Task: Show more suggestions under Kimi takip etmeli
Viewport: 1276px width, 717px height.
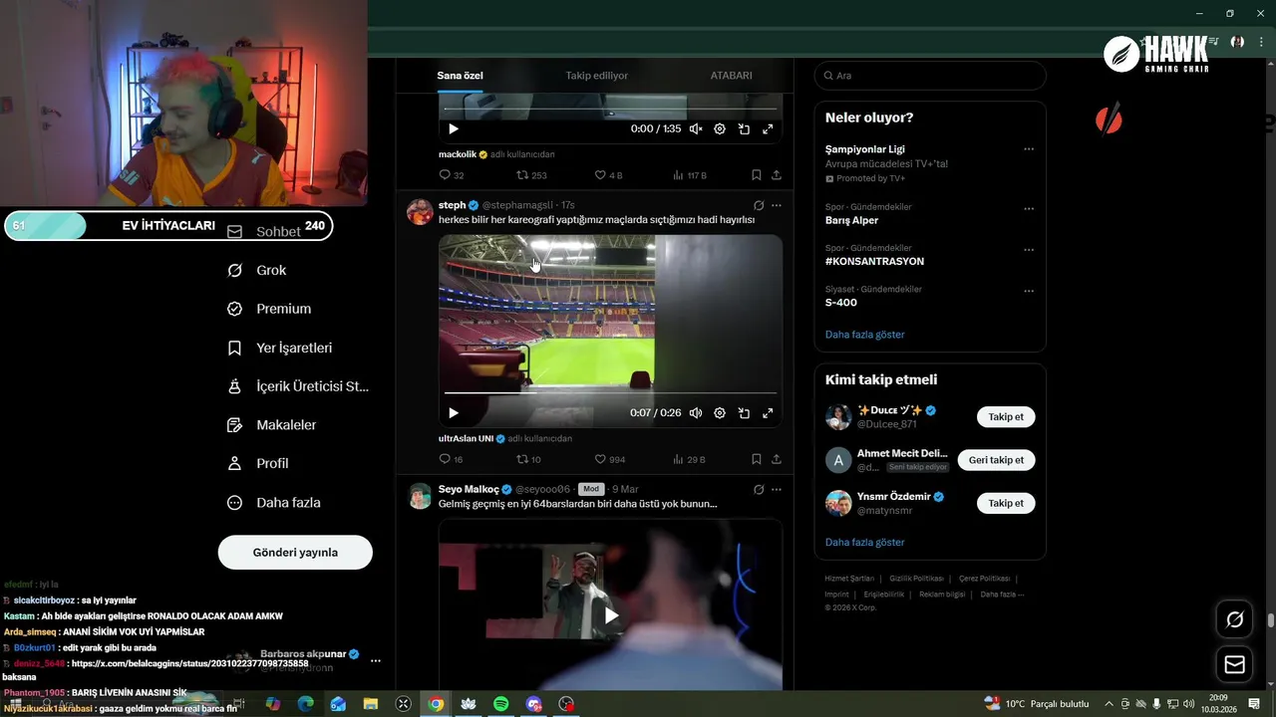Action: [865, 543]
